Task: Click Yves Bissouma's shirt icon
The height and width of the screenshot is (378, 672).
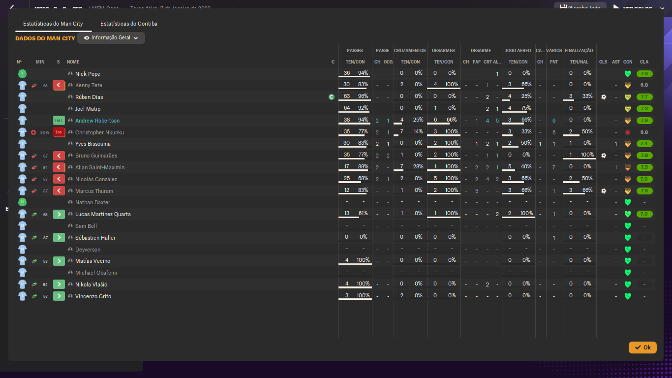Action: click(x=22, y=144)
